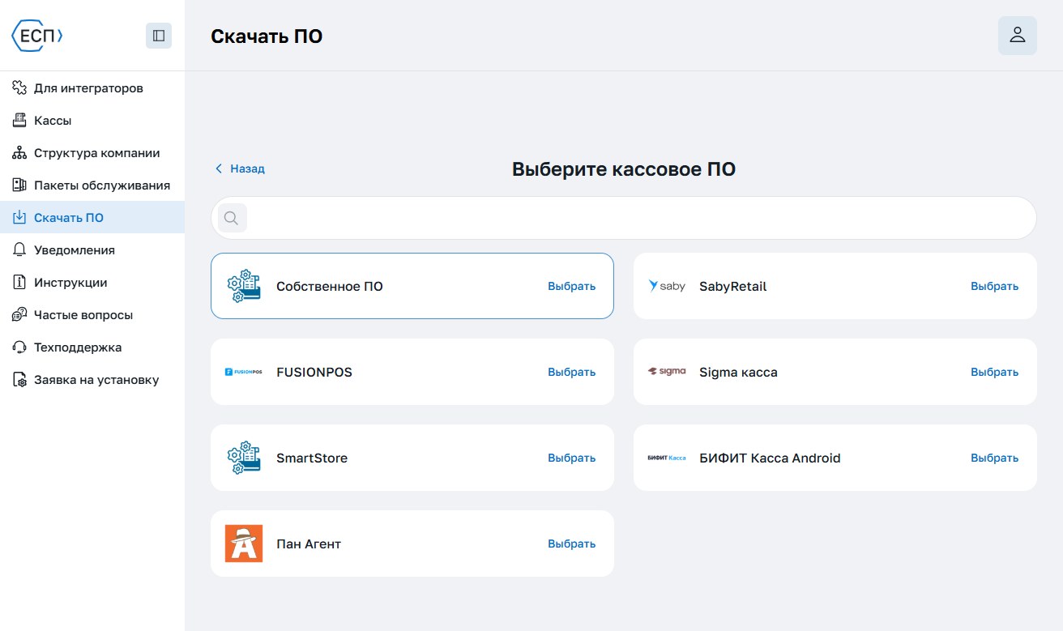Screen dimensions: 1063x631
Task: Click the org chart icon for Структура компании
Action: click(x=19, y=152)
